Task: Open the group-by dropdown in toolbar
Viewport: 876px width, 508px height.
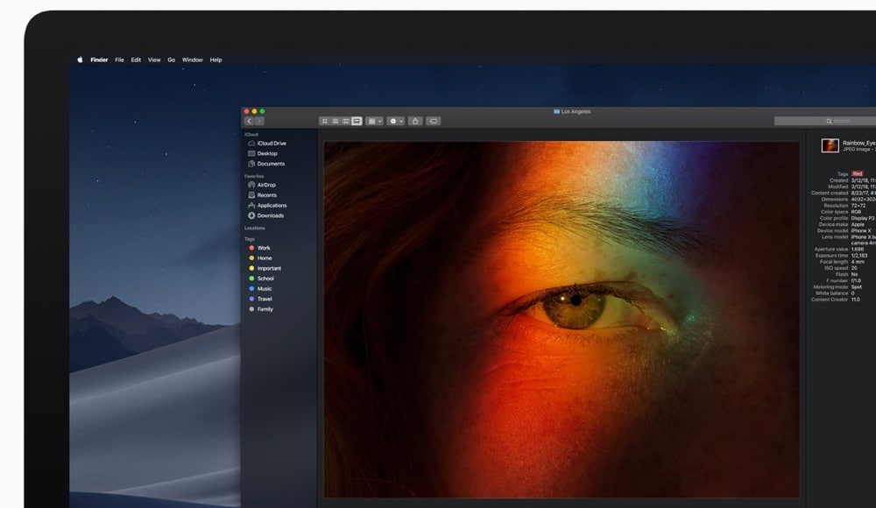Action: (374, 121)
